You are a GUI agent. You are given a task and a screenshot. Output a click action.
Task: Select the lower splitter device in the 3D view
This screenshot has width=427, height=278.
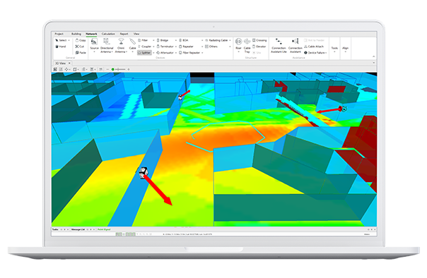coord(143,173)
